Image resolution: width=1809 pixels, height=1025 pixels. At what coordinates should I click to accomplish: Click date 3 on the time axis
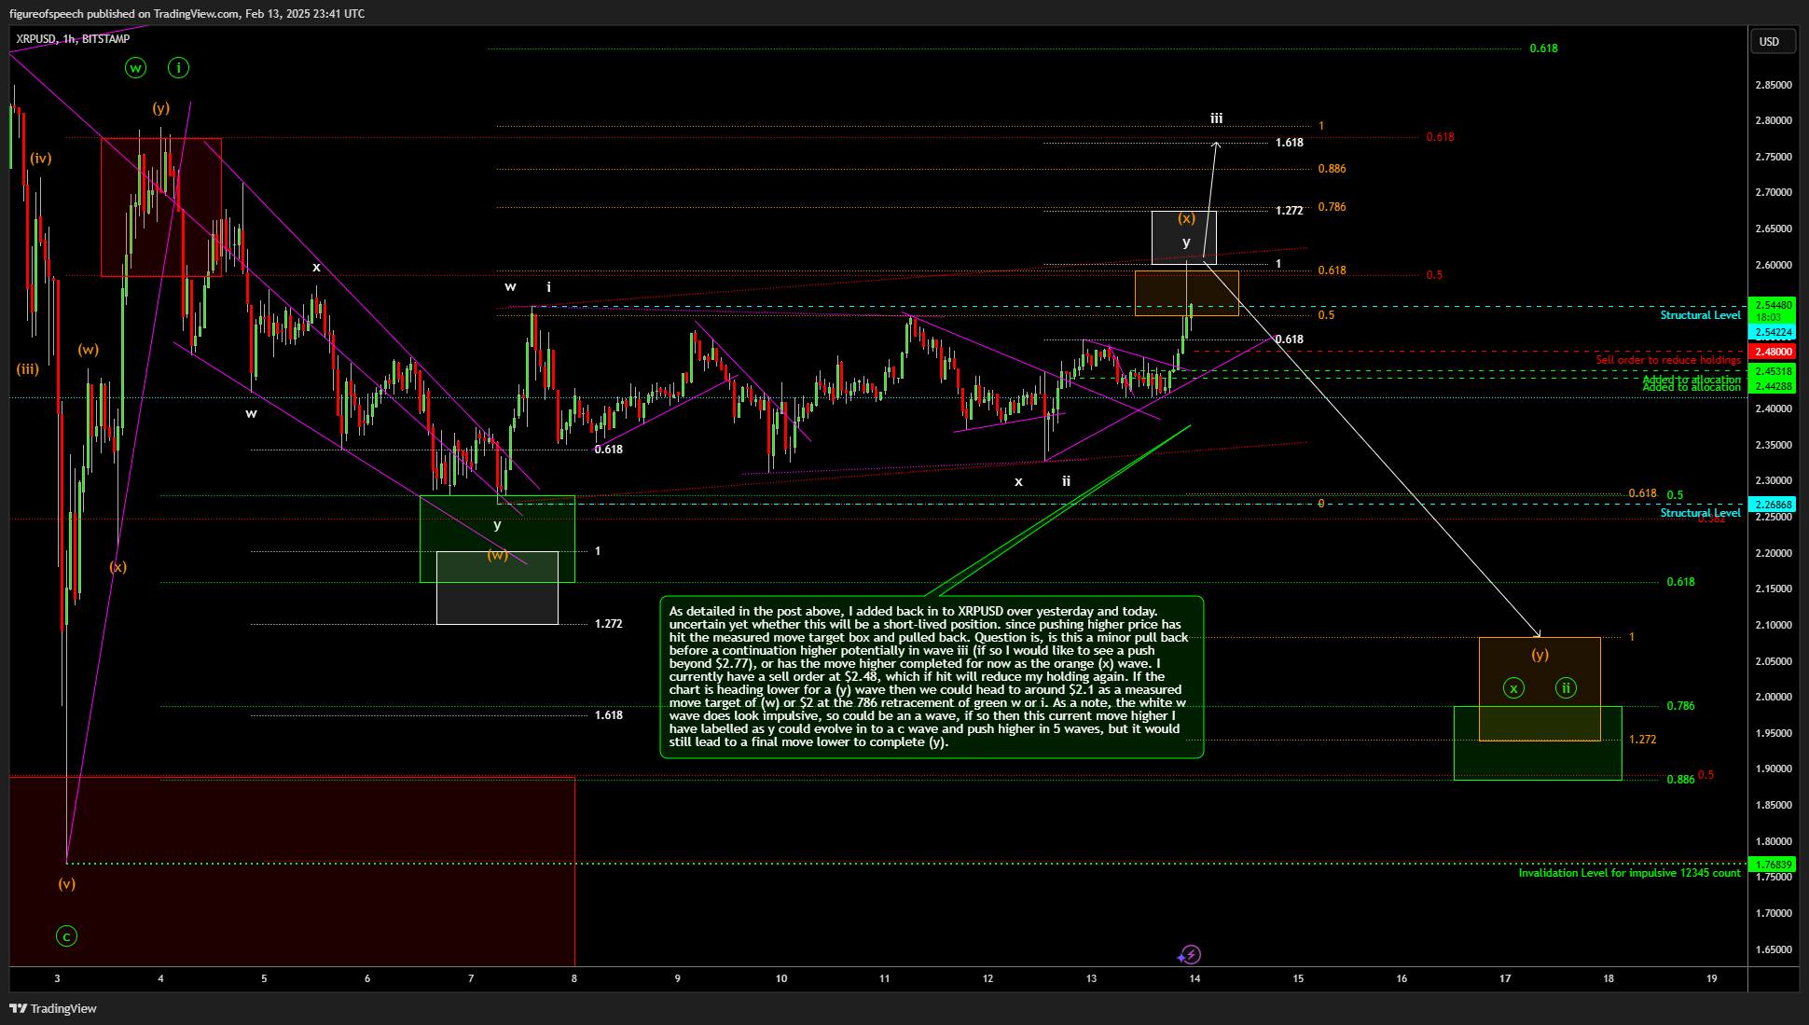(x=58, y=978)
